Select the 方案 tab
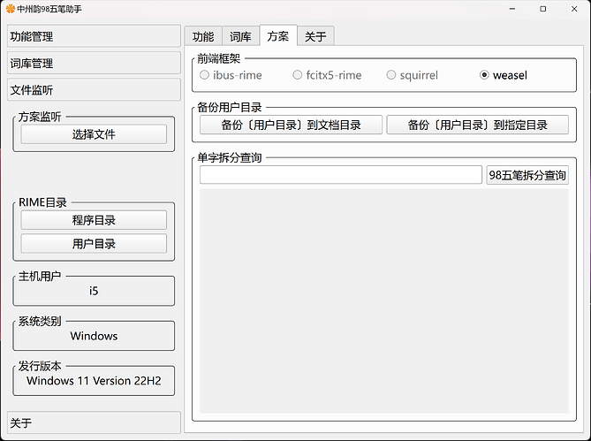Screen dimensions: 591x441 (x=278, y=36)
